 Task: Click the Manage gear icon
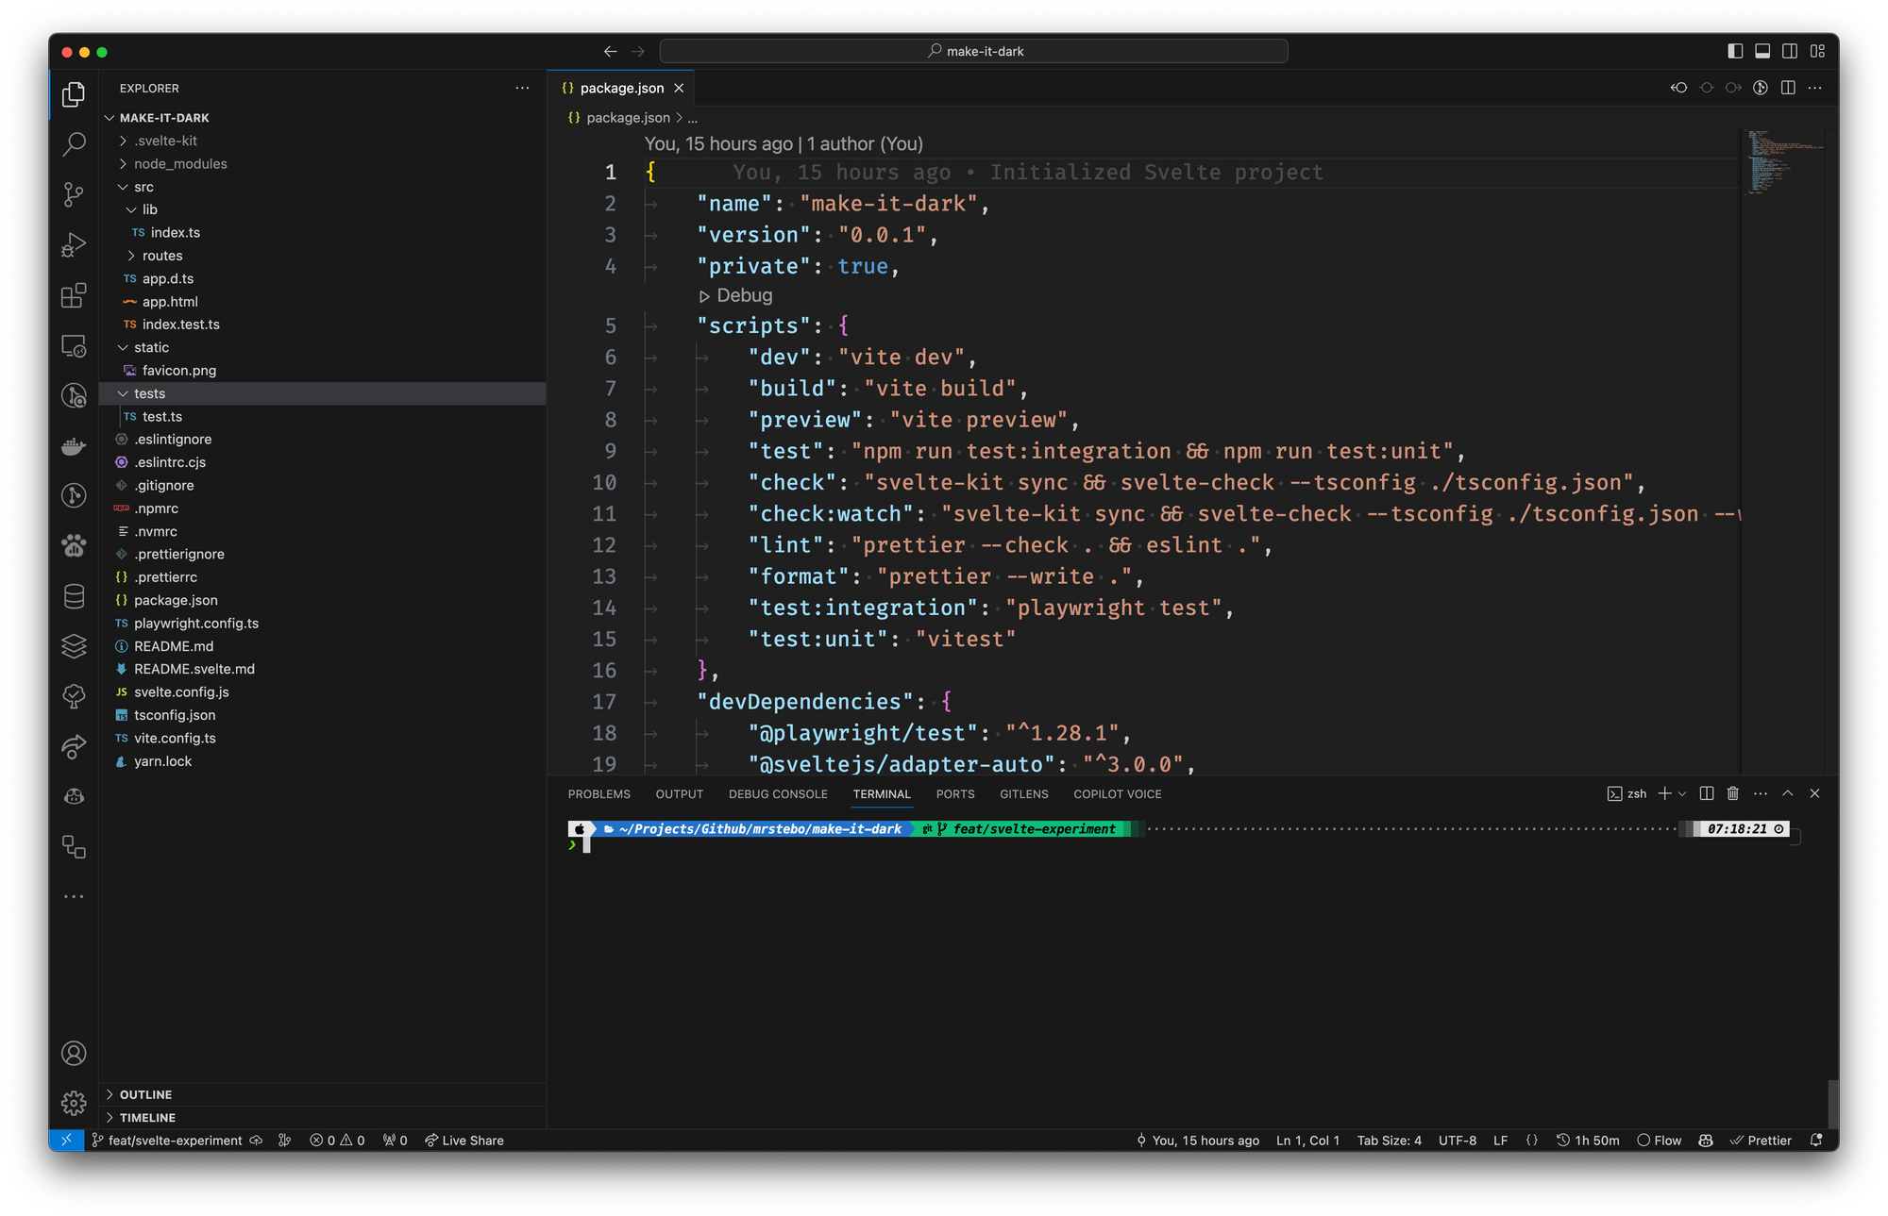74,1103
